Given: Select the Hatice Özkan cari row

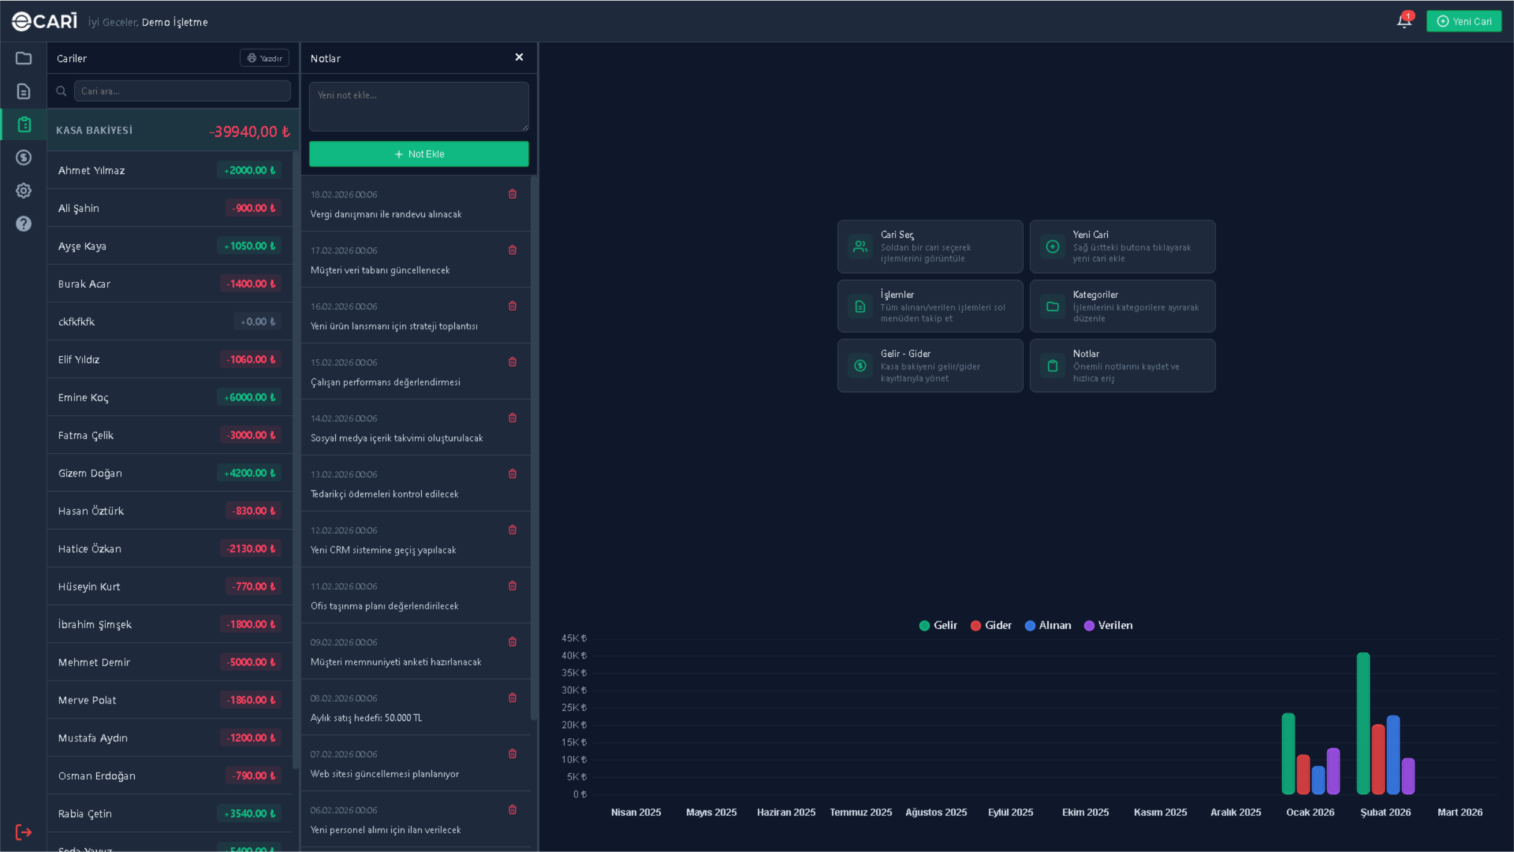Looking at the screenshot, I should (x=170, y=549).
